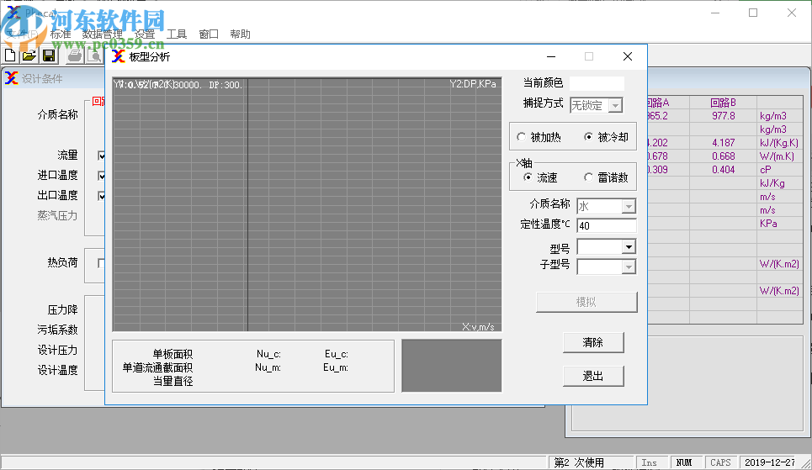812x470 pixels.
Task: Toggle the 热负荷 checkbox in 设计条件
Action: point(102,263)
